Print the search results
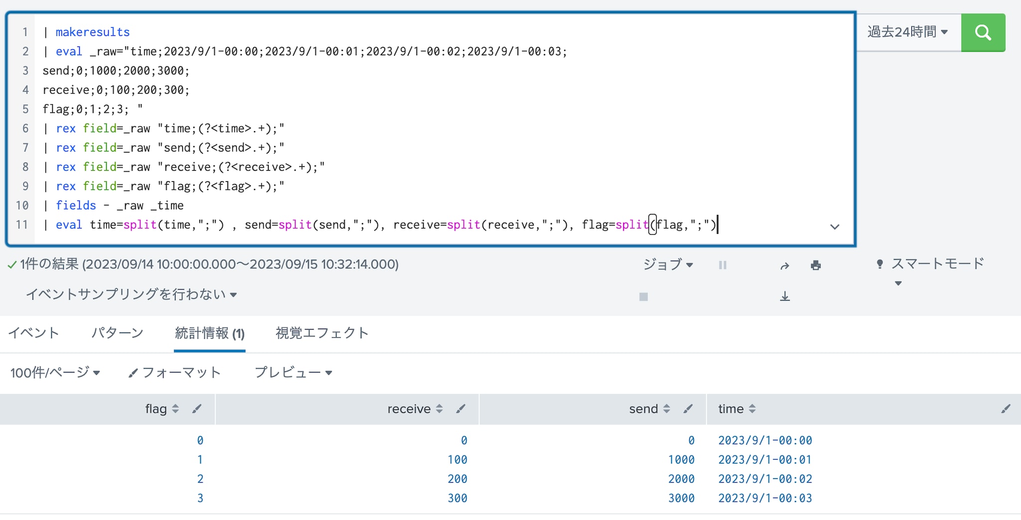The height and width of the screenshot is (520, 1021). pyautogui.click(x=816, y=265)
